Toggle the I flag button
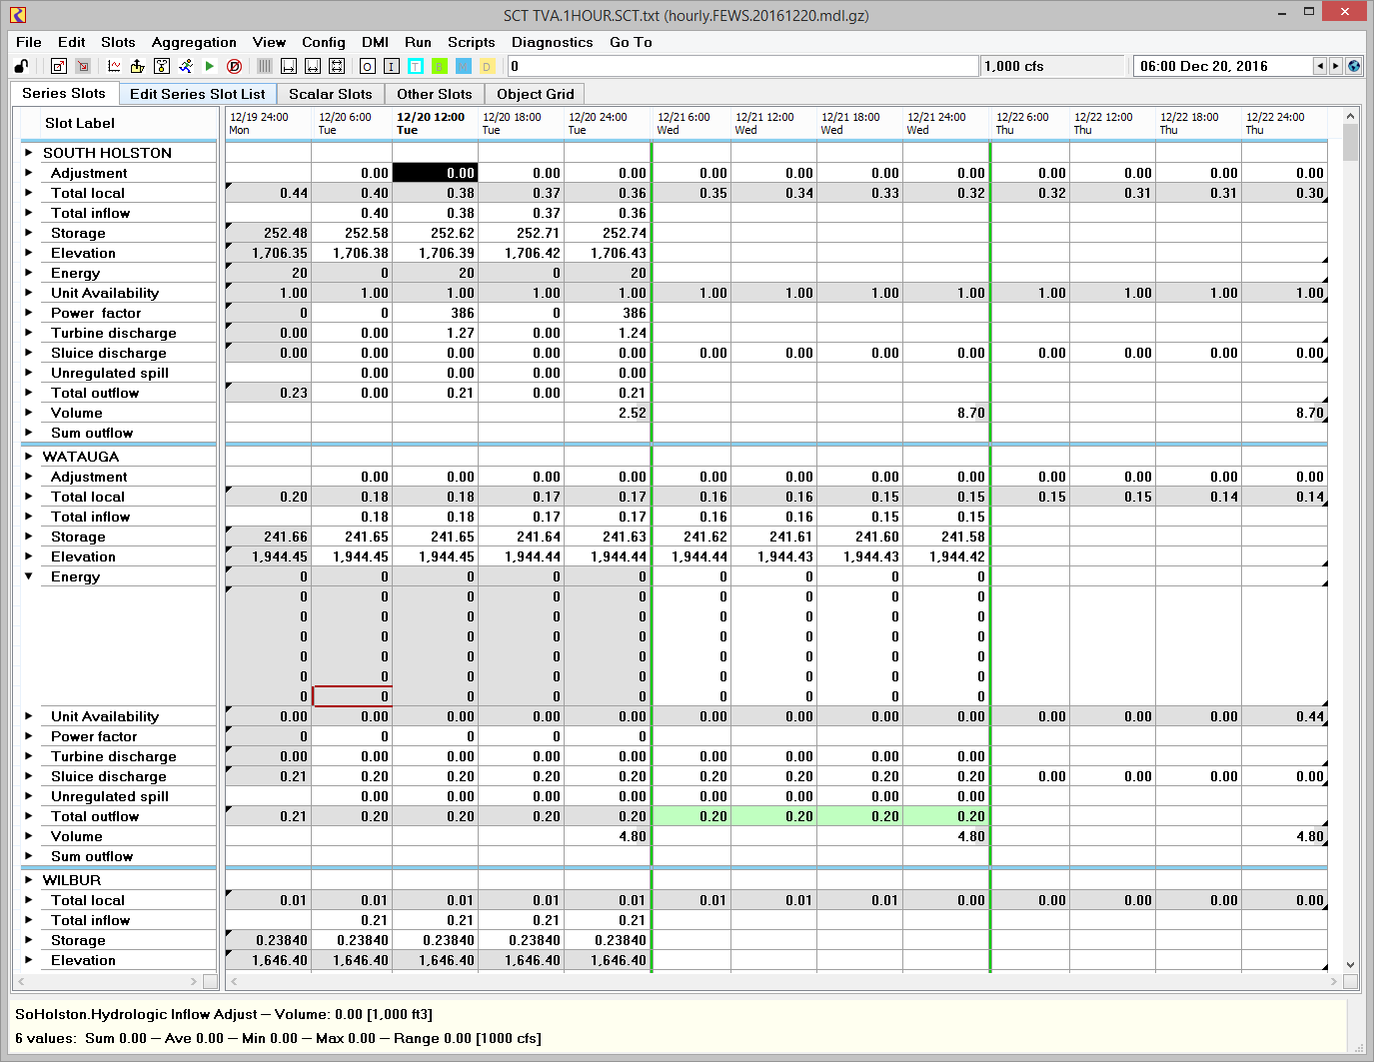This screenshot has height=1062, width=1374. 392,66
